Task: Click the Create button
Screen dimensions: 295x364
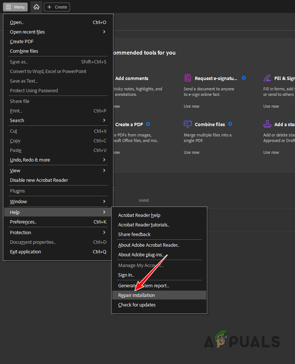Action: 57,7
